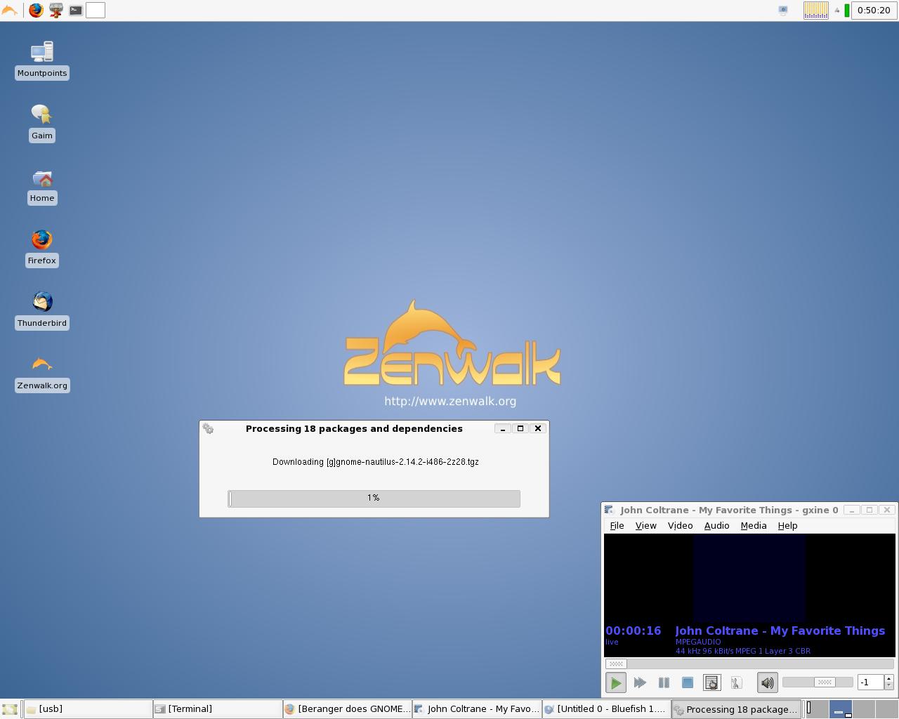Viewport: 899px width, 719px height.
Task: Click the gxine window menu icon in title bar
Action: pos(609,510)
